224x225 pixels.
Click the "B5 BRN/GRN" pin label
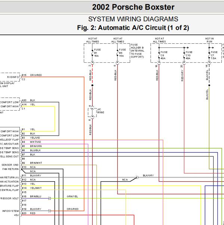point(31,146)
